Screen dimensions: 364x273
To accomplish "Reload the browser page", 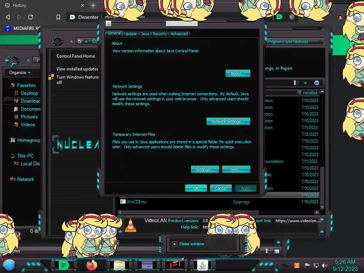I will tap(31, 17).
